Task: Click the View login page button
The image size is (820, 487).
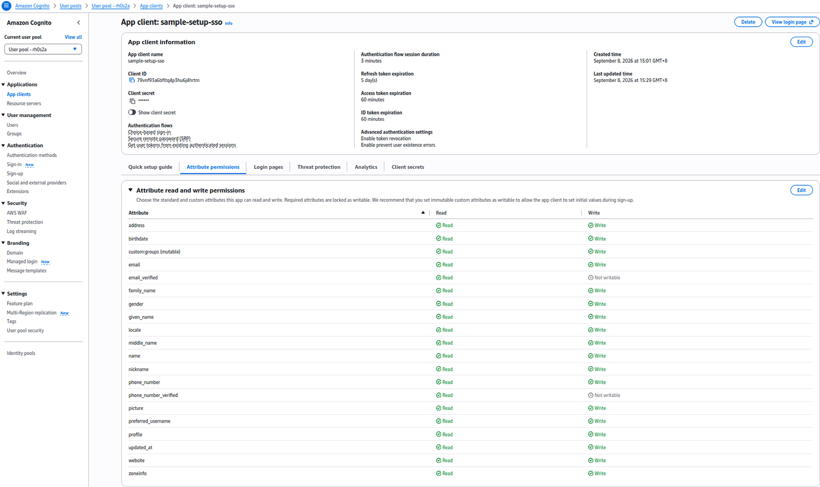Action: click(792, 22)
